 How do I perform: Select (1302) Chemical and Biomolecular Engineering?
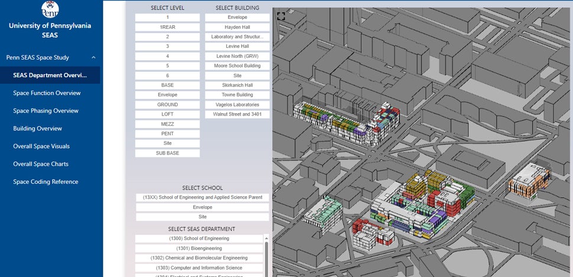pos(199,258)
